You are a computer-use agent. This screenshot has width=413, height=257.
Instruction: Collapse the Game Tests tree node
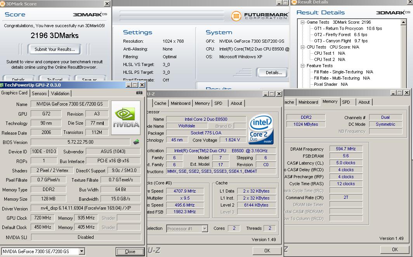click(303, 23)
